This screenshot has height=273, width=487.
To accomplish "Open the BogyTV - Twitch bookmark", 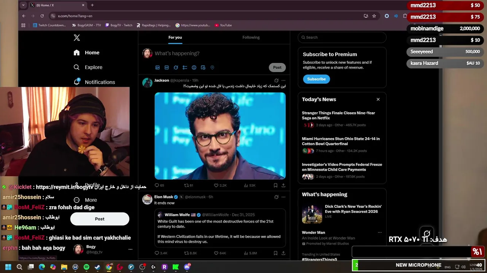I will point(119,25).
